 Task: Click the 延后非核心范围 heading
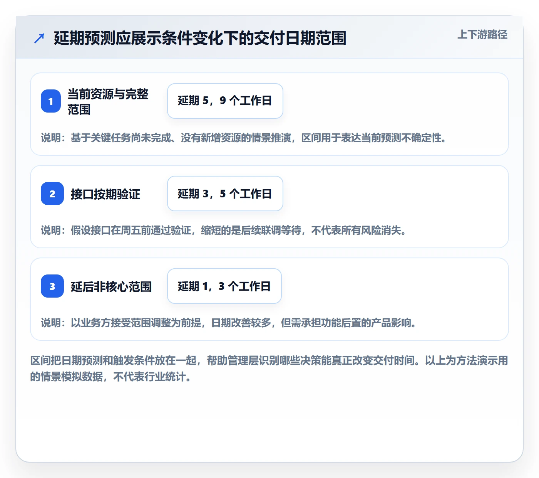111,286
